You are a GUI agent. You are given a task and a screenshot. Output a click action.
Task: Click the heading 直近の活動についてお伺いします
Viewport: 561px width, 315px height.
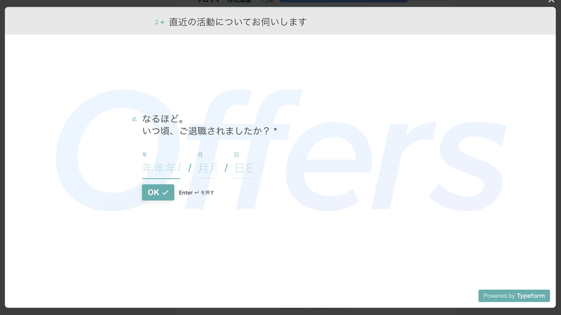(238, 22)
